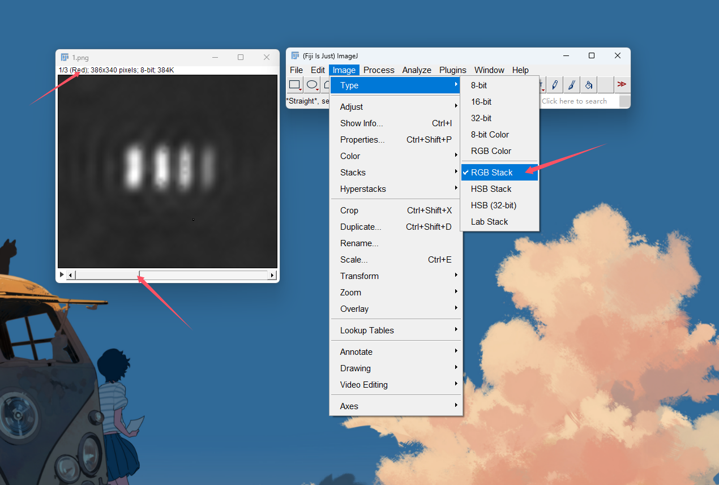Click scrollbar track right of the slider thumb
This screenshot has width=719, height=485.
click(204, 275)
